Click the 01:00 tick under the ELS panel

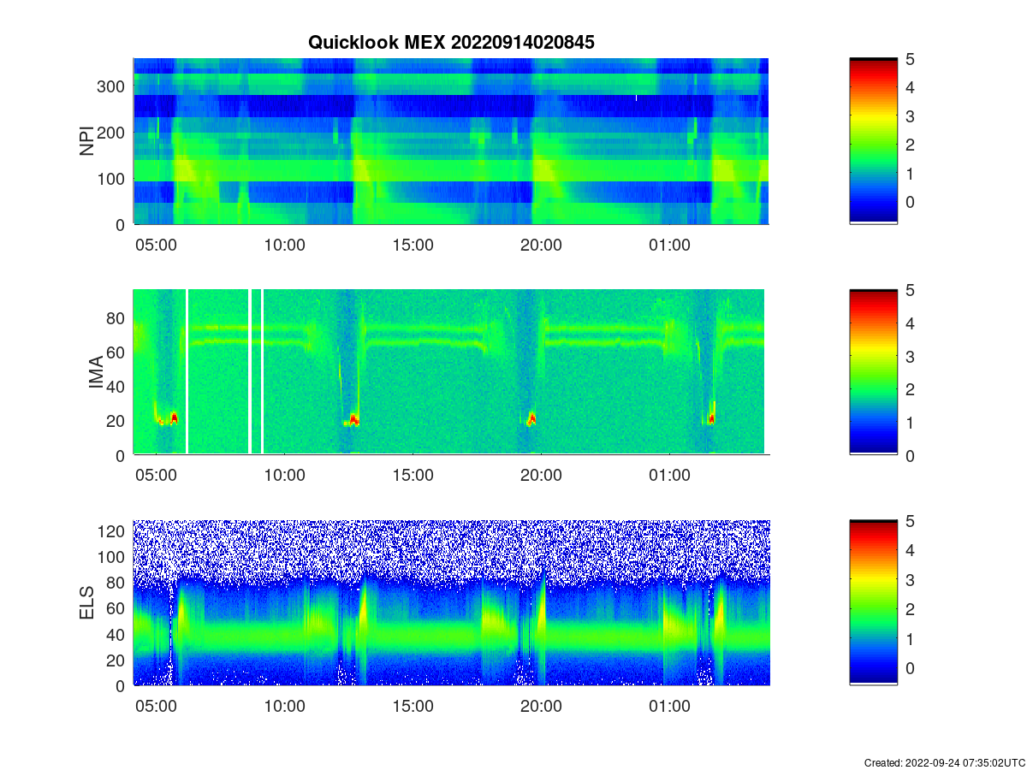tap(669, 707)
